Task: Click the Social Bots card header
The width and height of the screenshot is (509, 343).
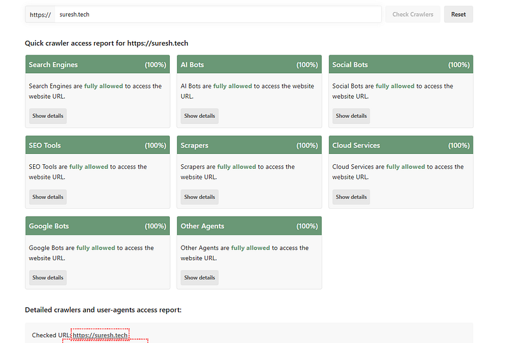Action: tap(401, 64)
